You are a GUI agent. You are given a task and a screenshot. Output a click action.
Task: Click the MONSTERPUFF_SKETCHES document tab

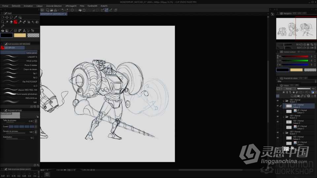(x=53, y=14)
